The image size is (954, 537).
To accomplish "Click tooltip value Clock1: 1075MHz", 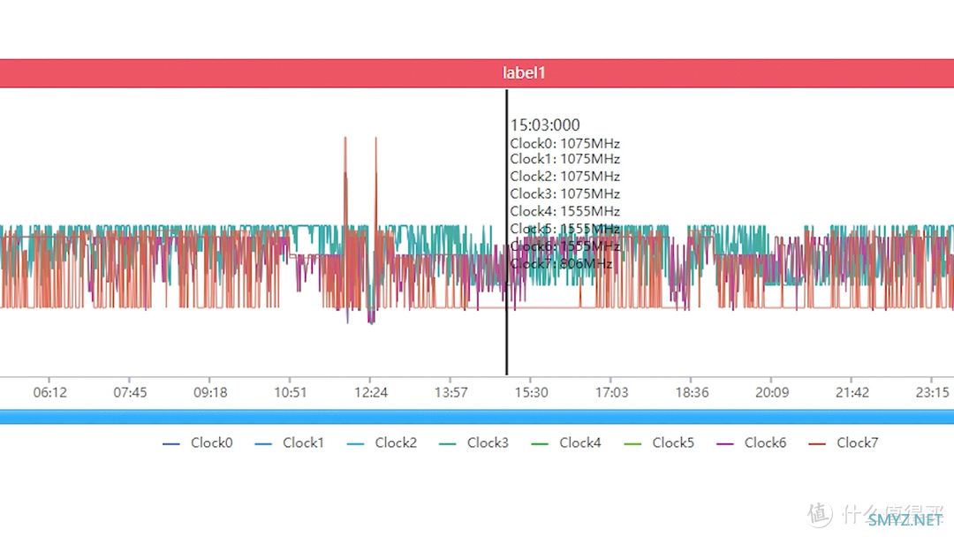I will [564, 159].
